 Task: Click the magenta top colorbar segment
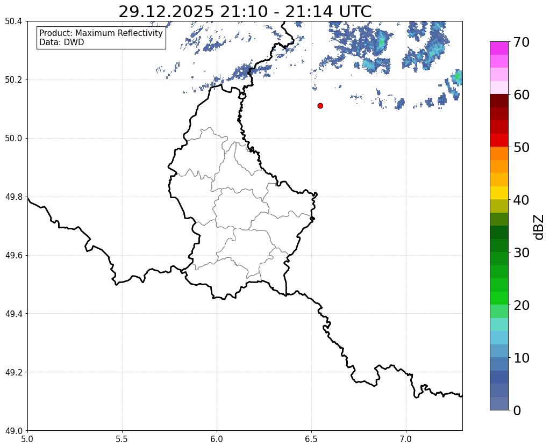pyautogui.click(x=499, y=48)
